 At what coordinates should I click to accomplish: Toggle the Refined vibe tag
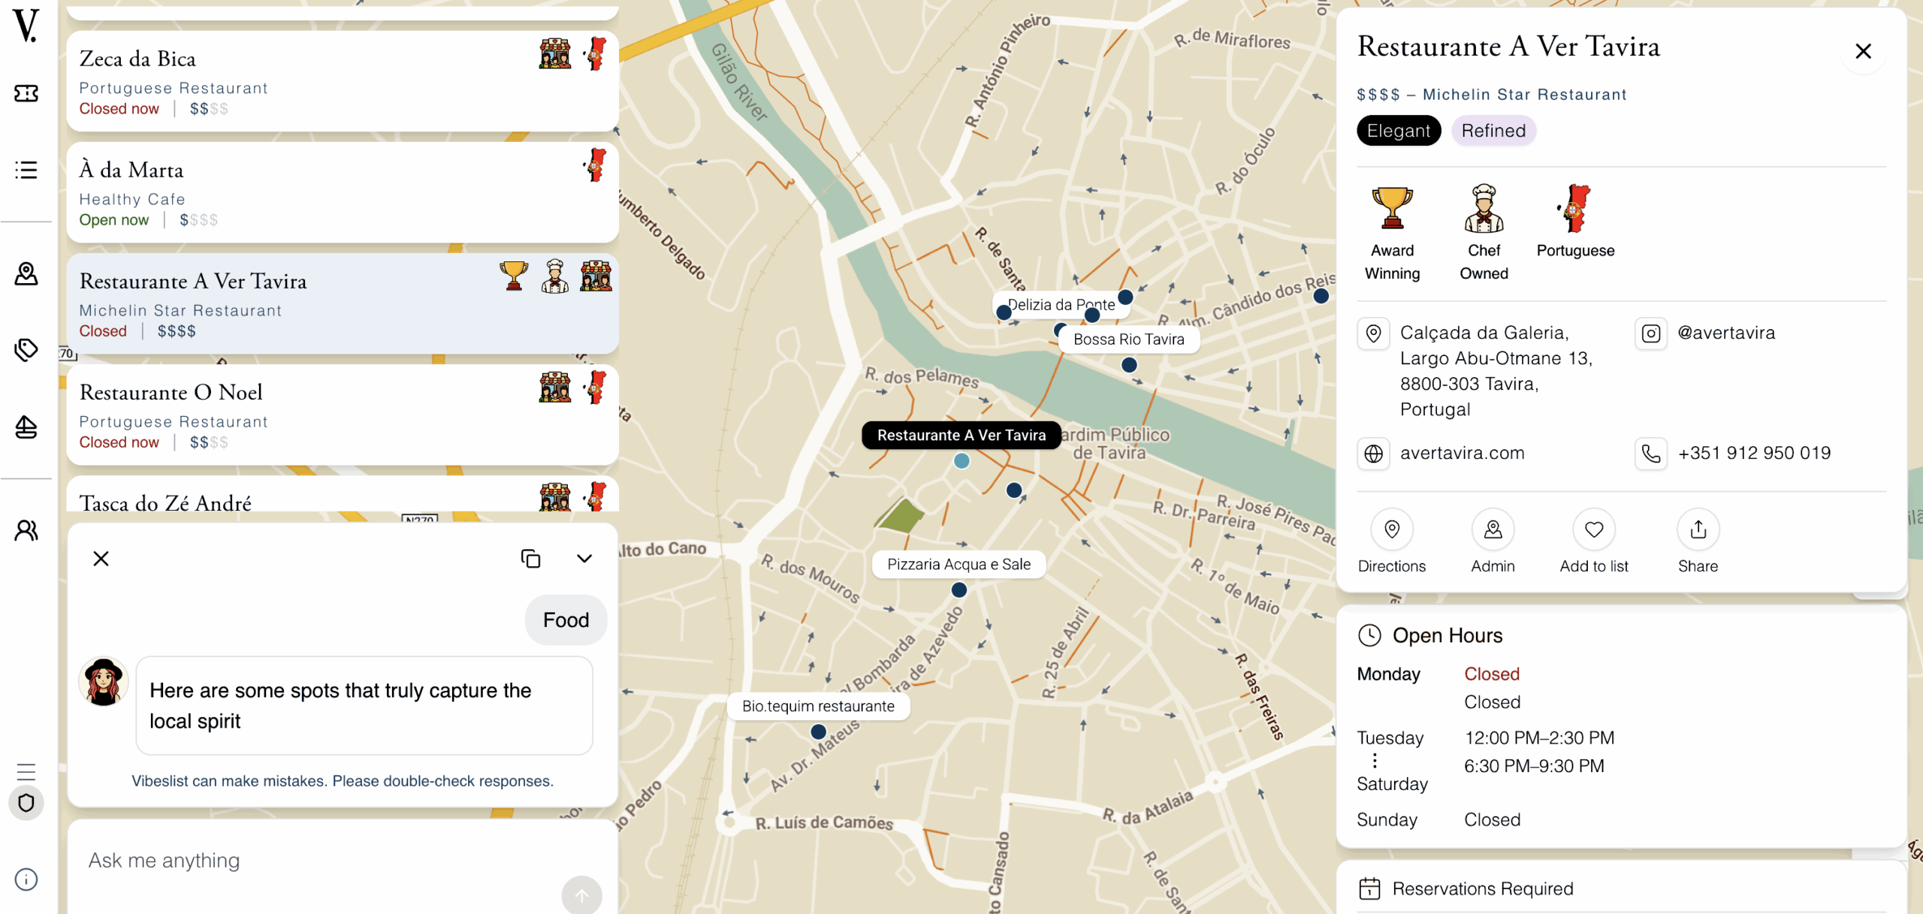point(1493,131)
